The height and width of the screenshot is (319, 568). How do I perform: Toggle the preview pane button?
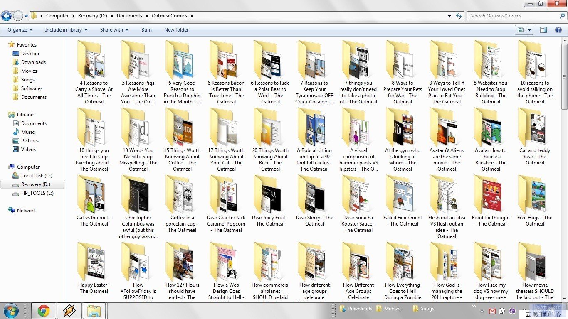click(x=543, y=30)
